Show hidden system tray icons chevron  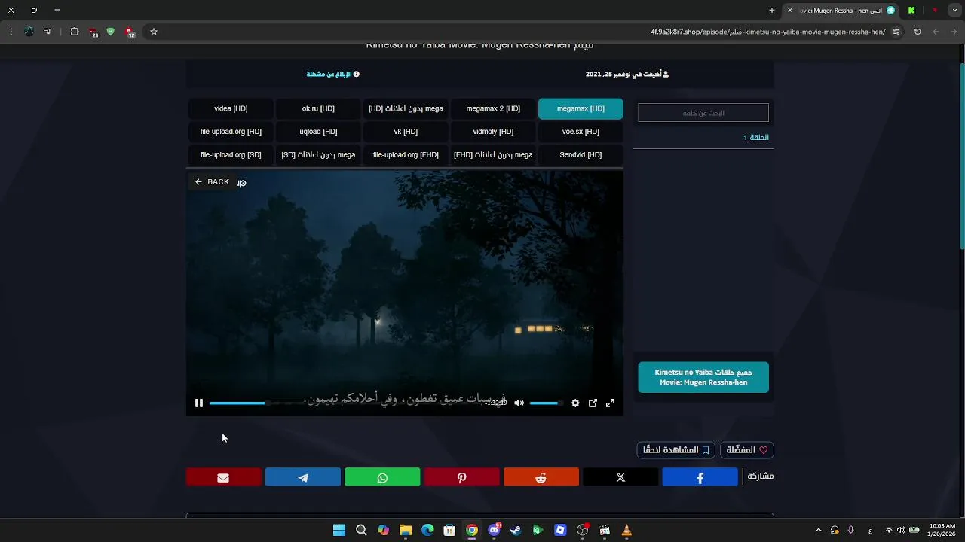point(819,530)
